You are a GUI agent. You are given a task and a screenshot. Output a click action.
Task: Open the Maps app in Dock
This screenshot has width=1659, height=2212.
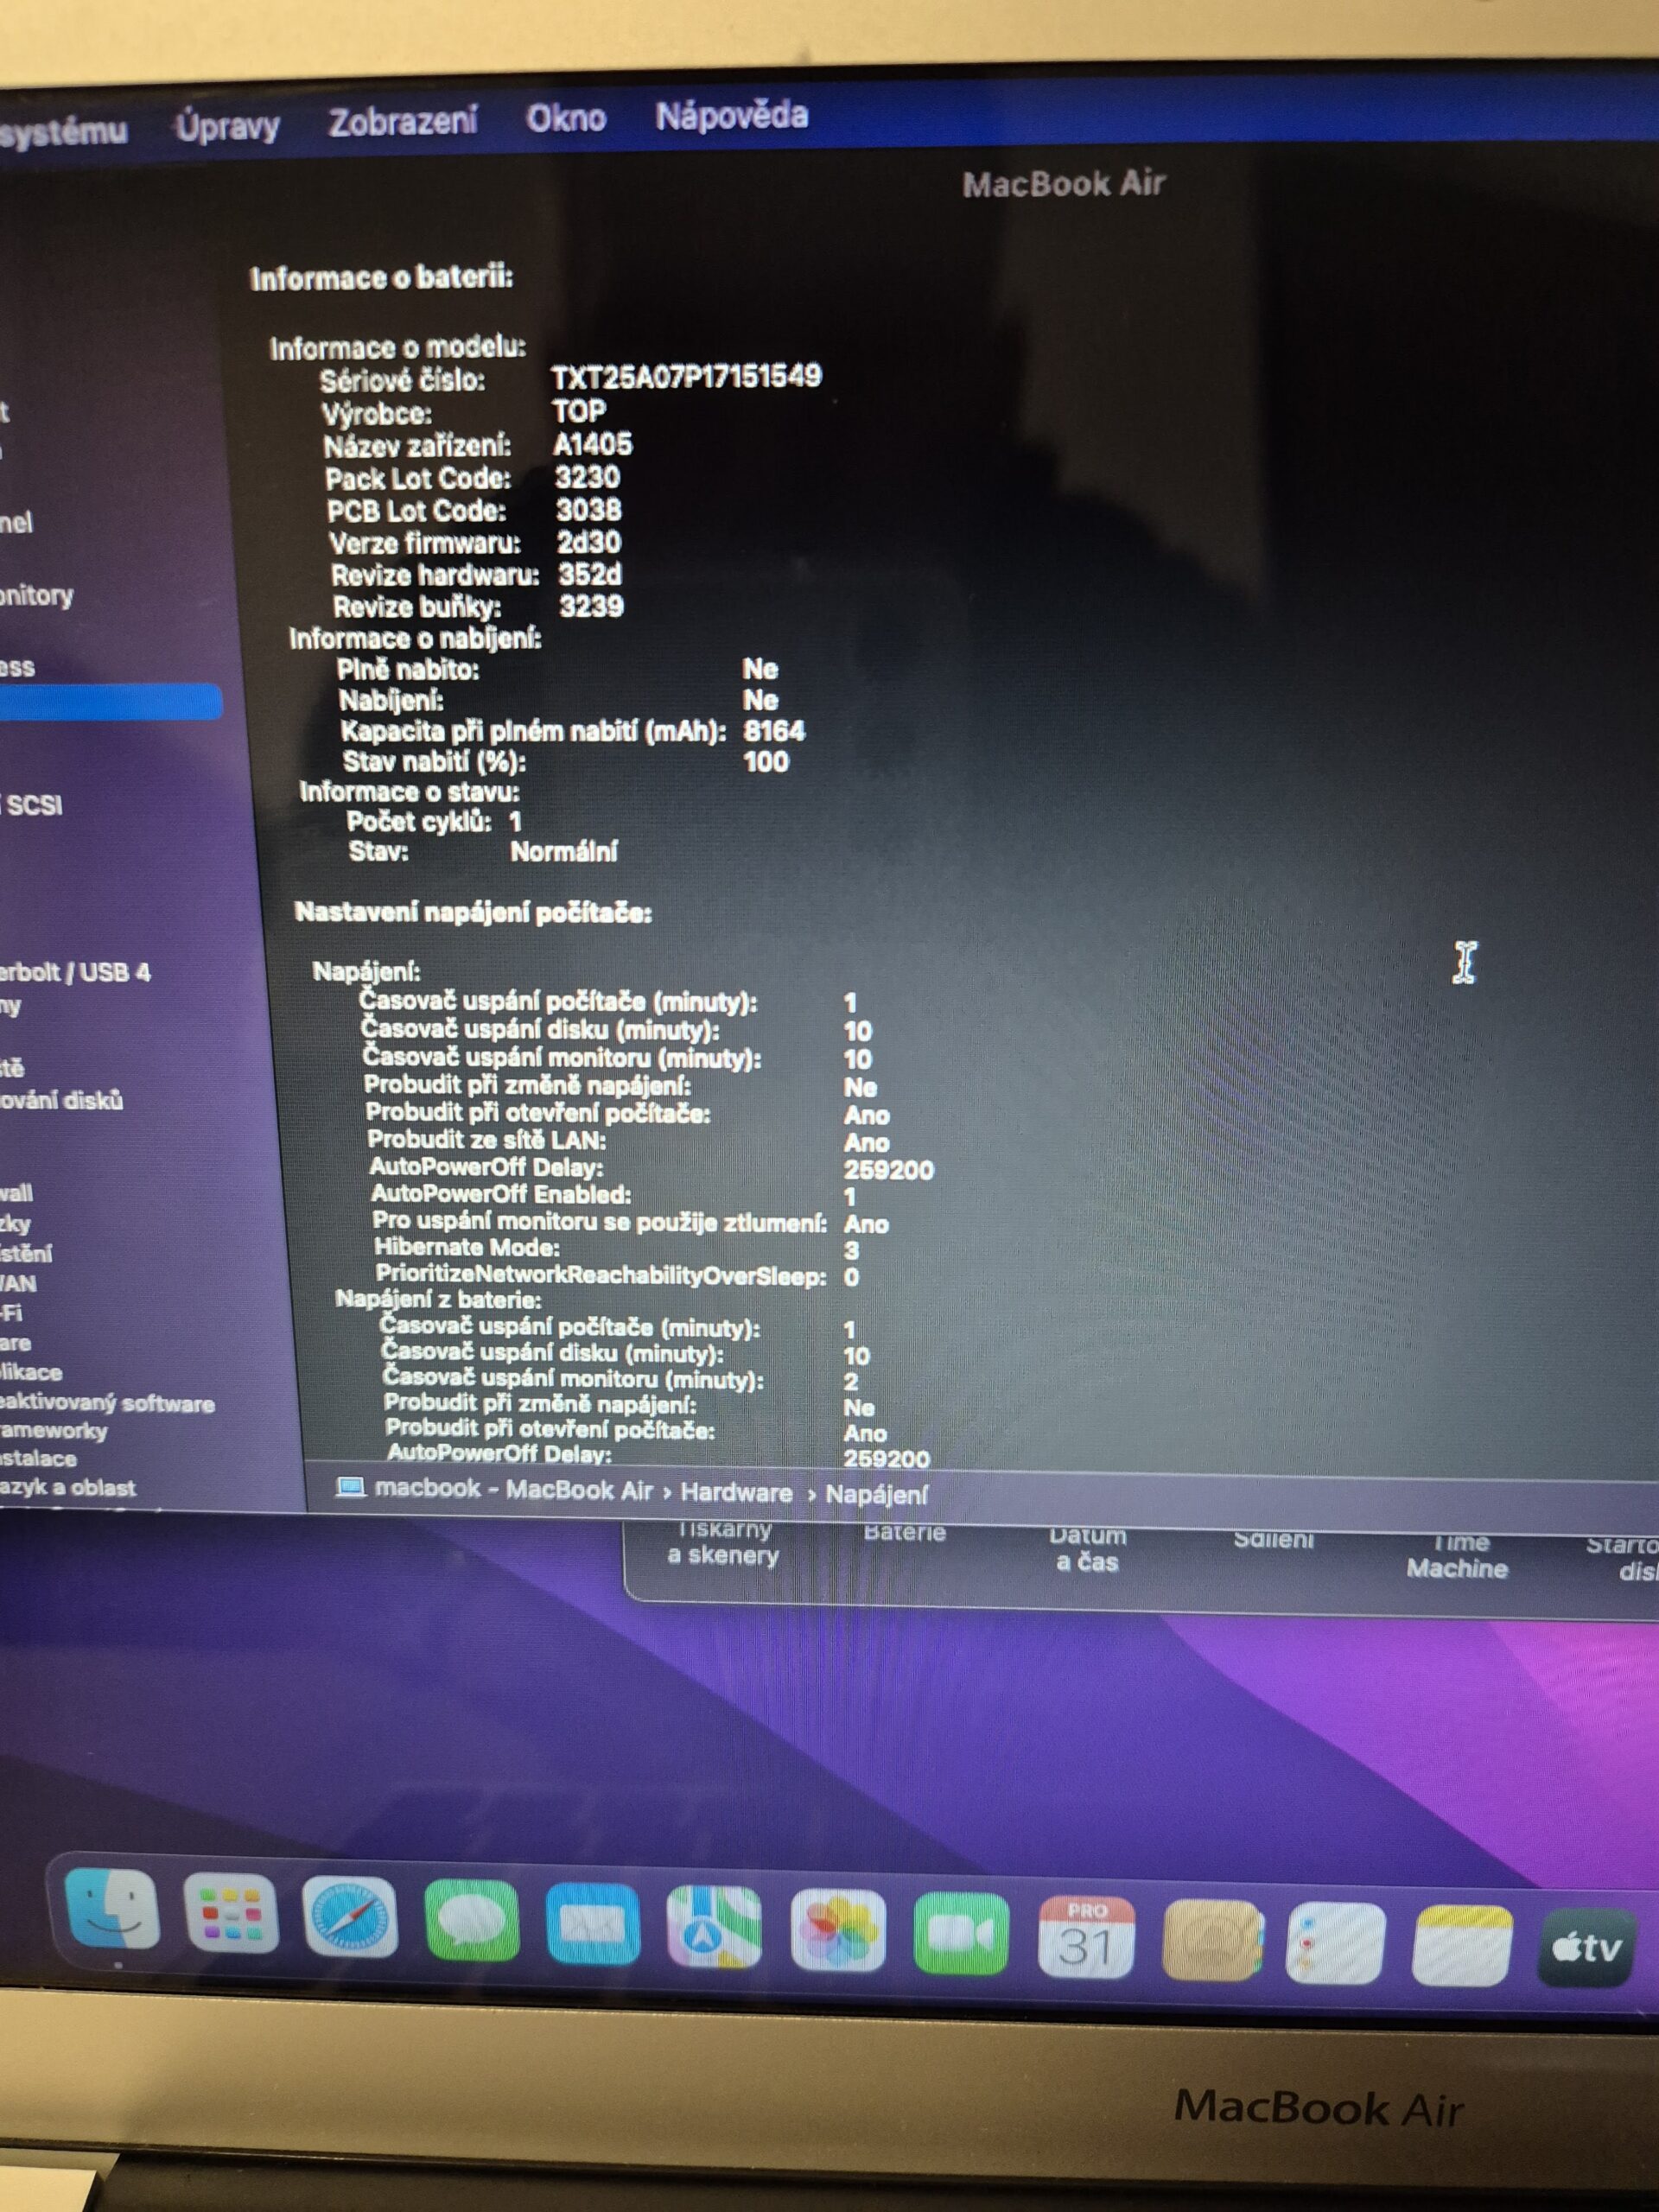click(x=714, y=1926)
